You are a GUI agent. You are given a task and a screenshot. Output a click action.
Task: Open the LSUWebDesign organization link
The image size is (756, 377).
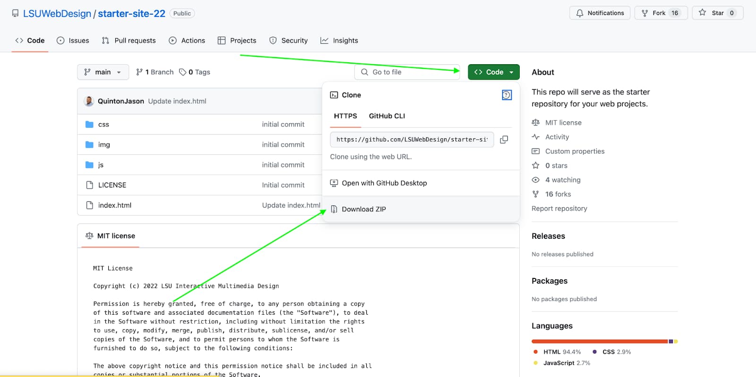[x=57, y=14]
